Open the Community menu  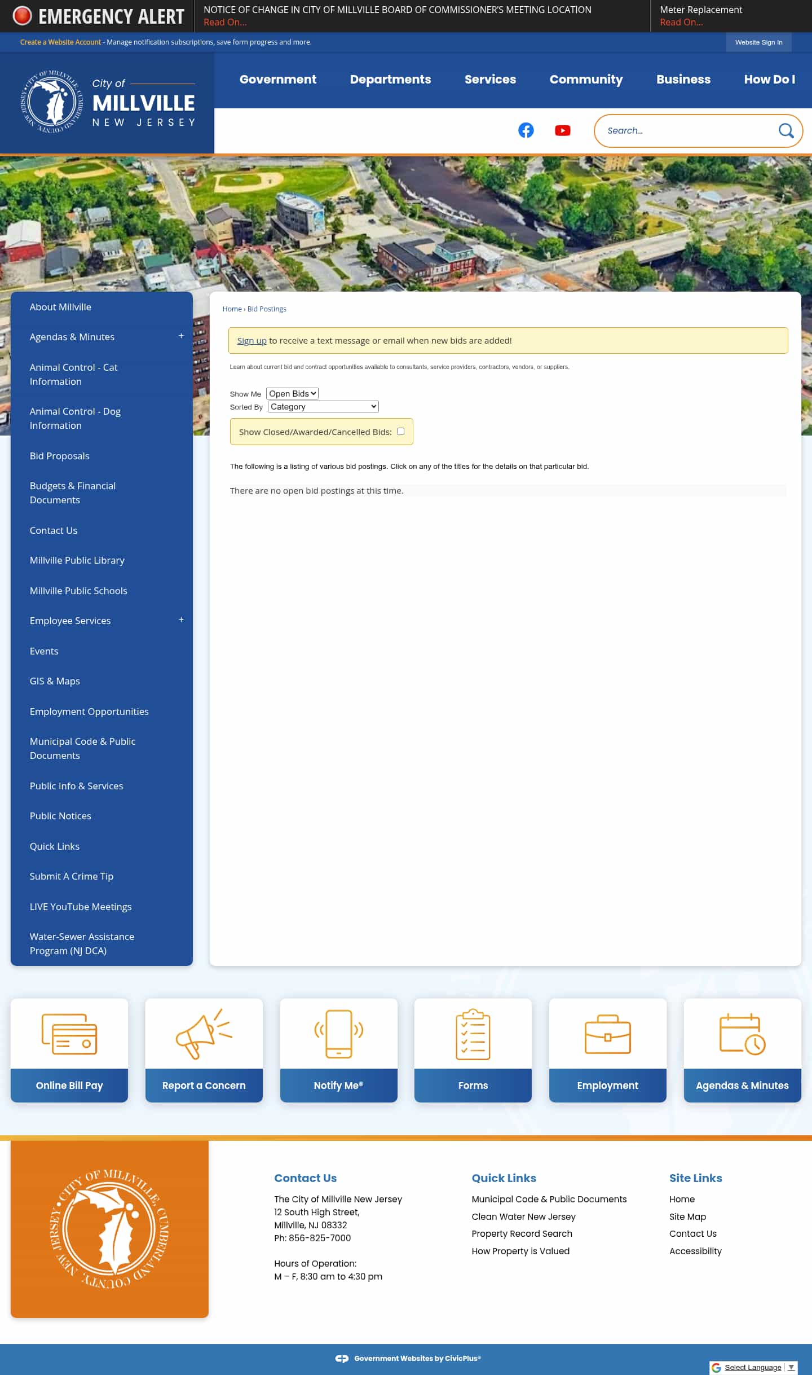click(586, 80)
